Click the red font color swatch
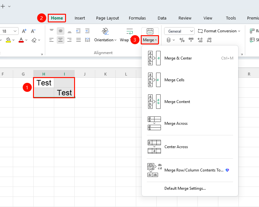The height and width of the screenshot is (207, 259). pos(21,40)
